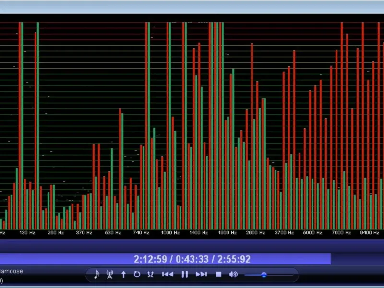The width and height of the screenshot is (384, 288).
Task: Click the 3700 Hz frequency label
Action: [x=284, y=233]
